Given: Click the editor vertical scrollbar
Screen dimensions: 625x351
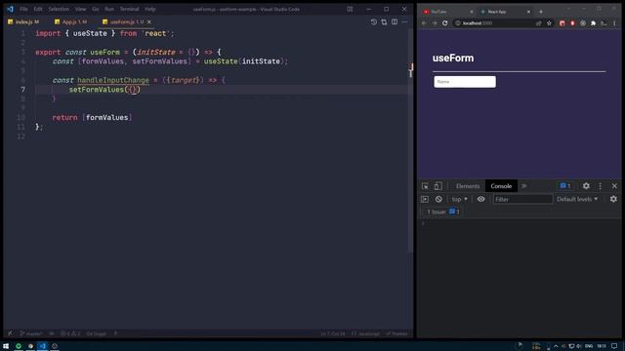Looking at the screenshot, I should tap(410, 139).
